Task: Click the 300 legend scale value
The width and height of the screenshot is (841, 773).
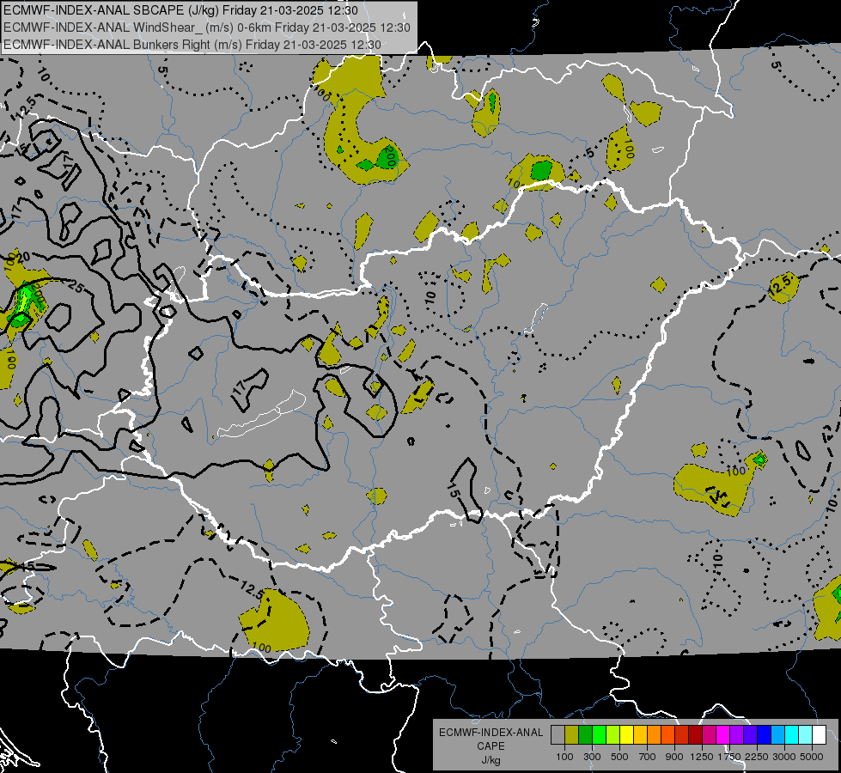Action: pos(592,757)
